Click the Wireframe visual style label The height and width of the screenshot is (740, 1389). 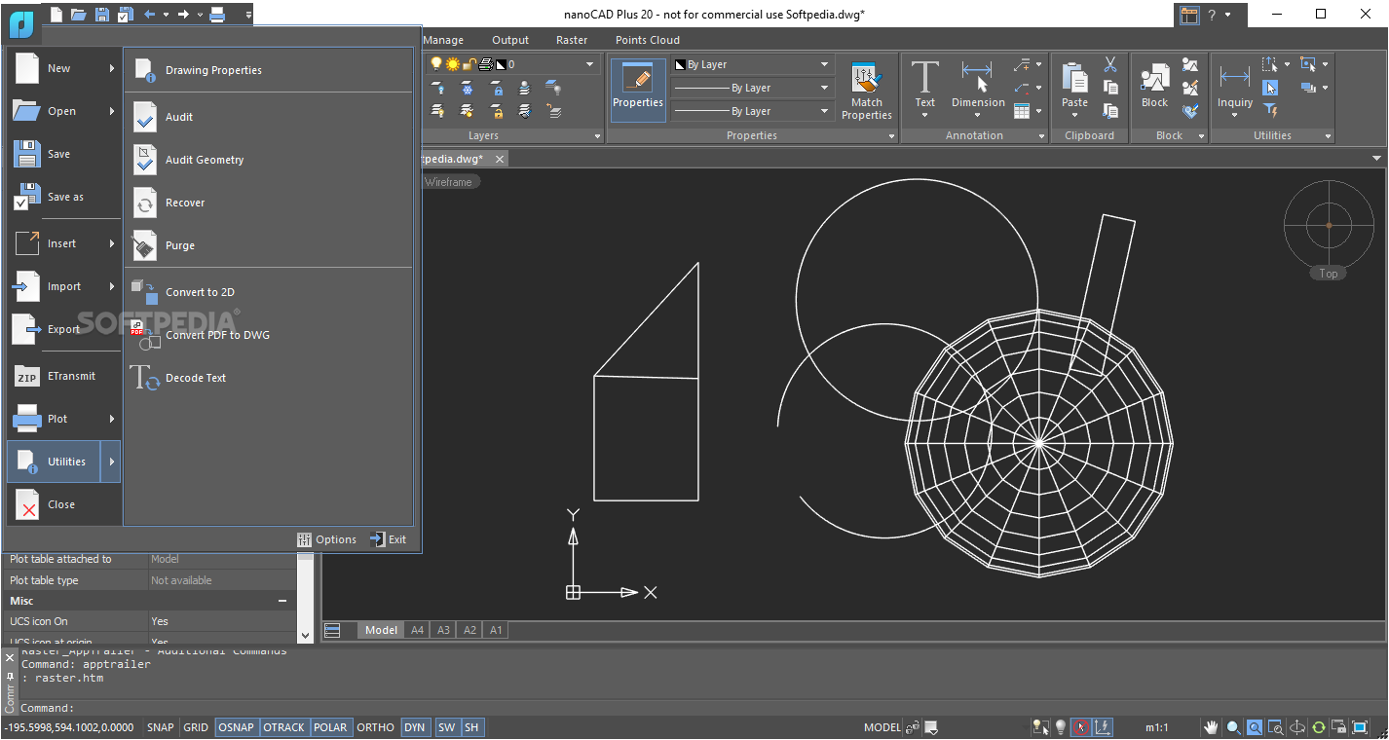449,182
